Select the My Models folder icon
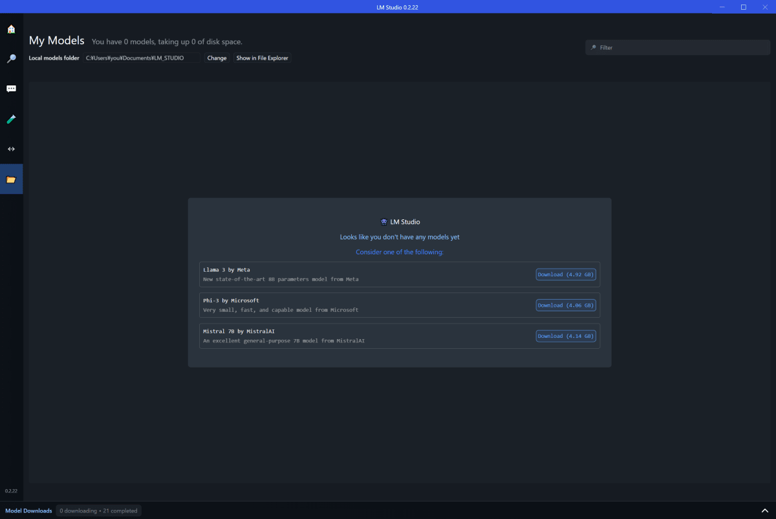 tap(11, 179)
